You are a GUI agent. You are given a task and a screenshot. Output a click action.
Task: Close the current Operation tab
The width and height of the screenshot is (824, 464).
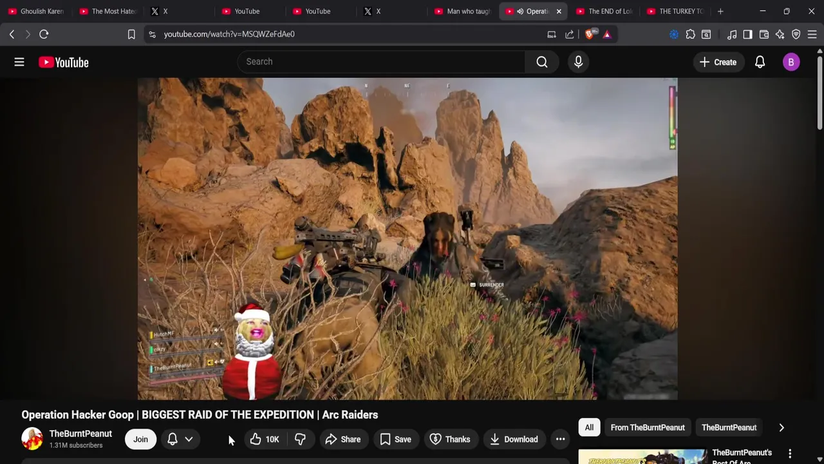pos(559,11)
